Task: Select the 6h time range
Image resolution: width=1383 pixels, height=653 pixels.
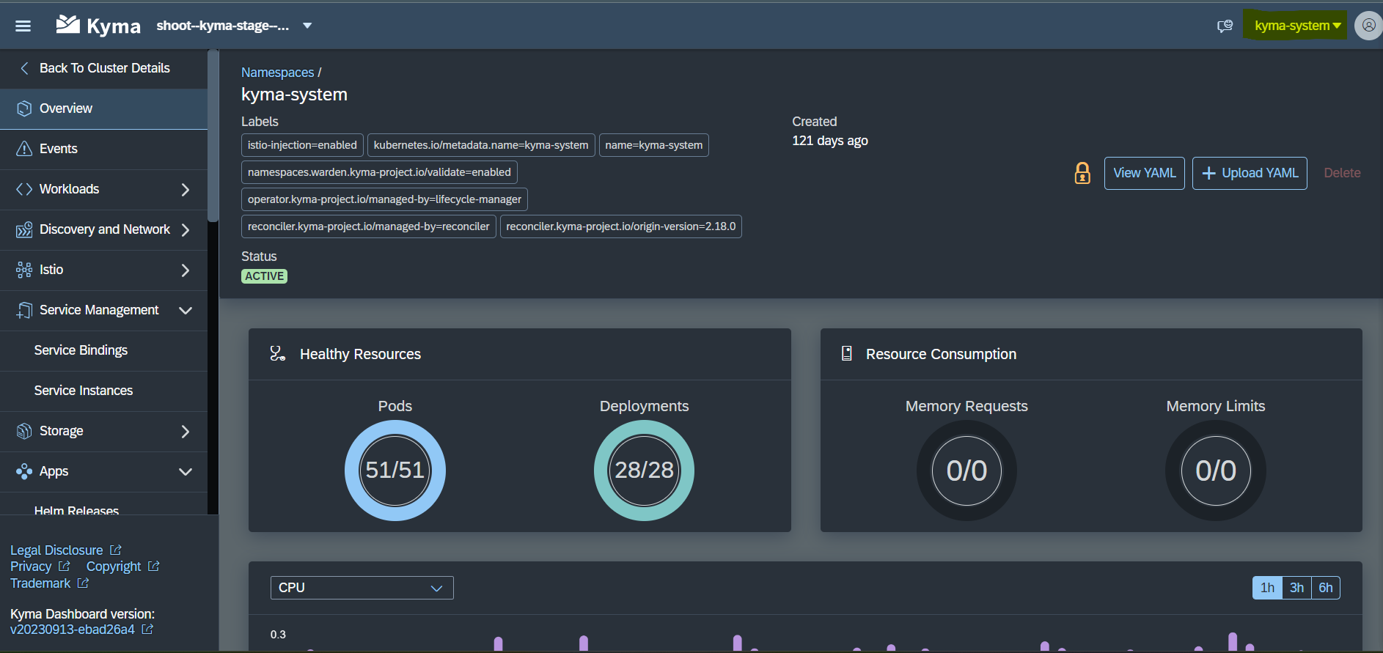Action: pos(1326,588)
